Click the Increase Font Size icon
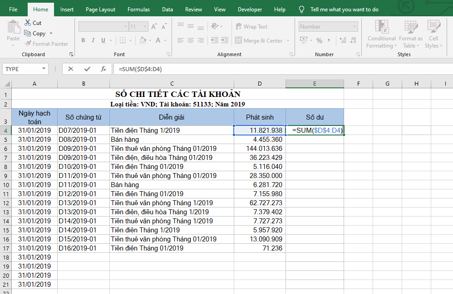Screen dimensions: 453x294 tap(154, 27)
